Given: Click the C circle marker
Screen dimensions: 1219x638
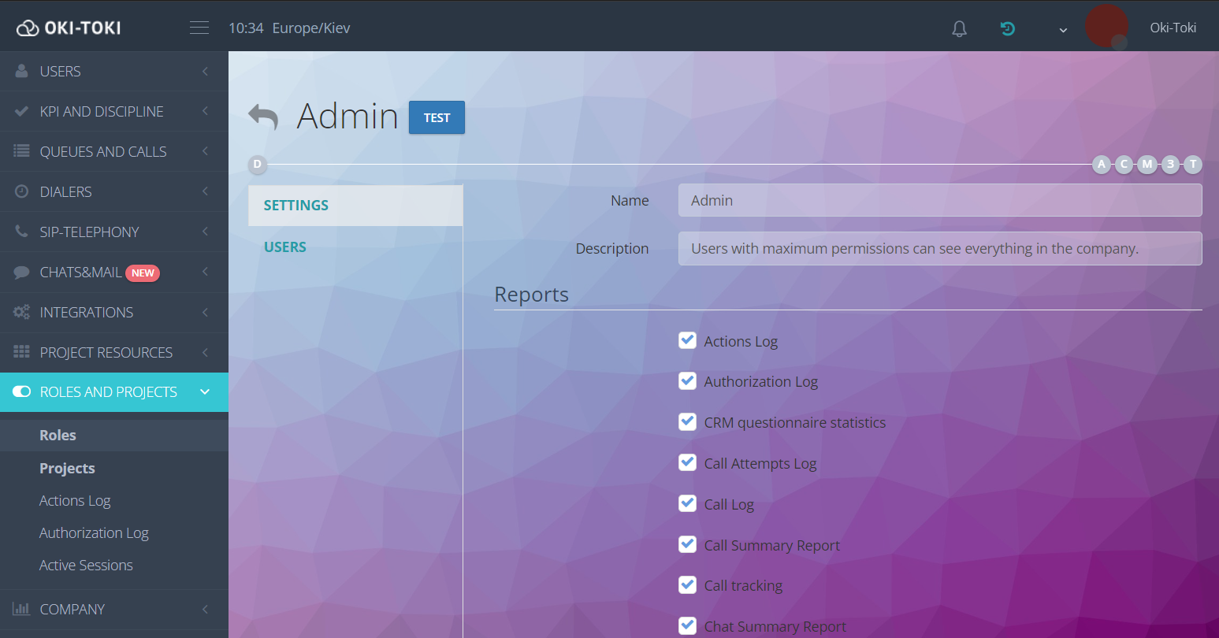Looking at the screenshot, I should tap(1124, 164).
